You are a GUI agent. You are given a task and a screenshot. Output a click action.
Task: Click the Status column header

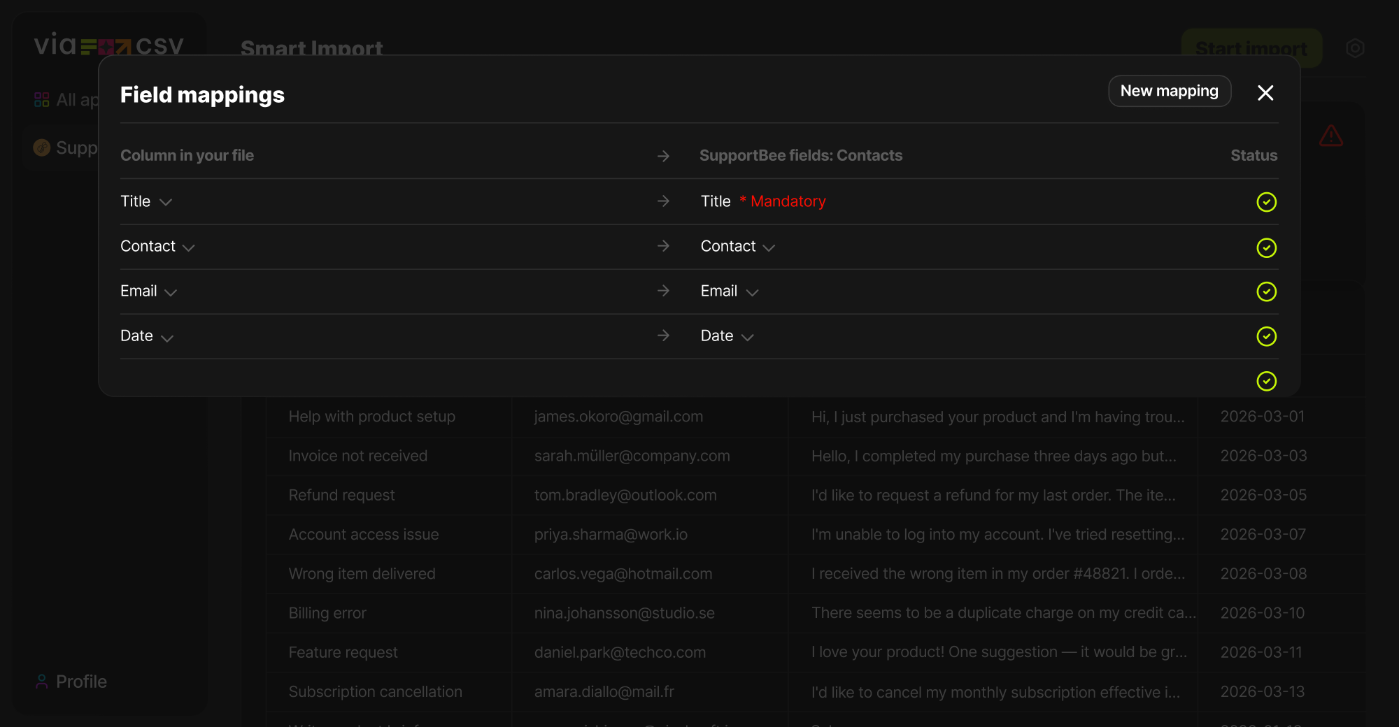point(1254,155)
